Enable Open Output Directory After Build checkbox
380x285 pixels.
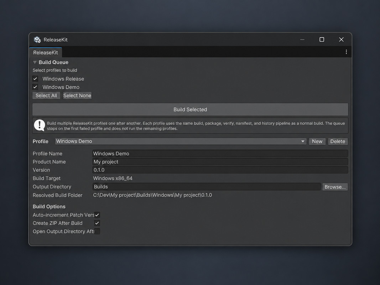(97, 232)
